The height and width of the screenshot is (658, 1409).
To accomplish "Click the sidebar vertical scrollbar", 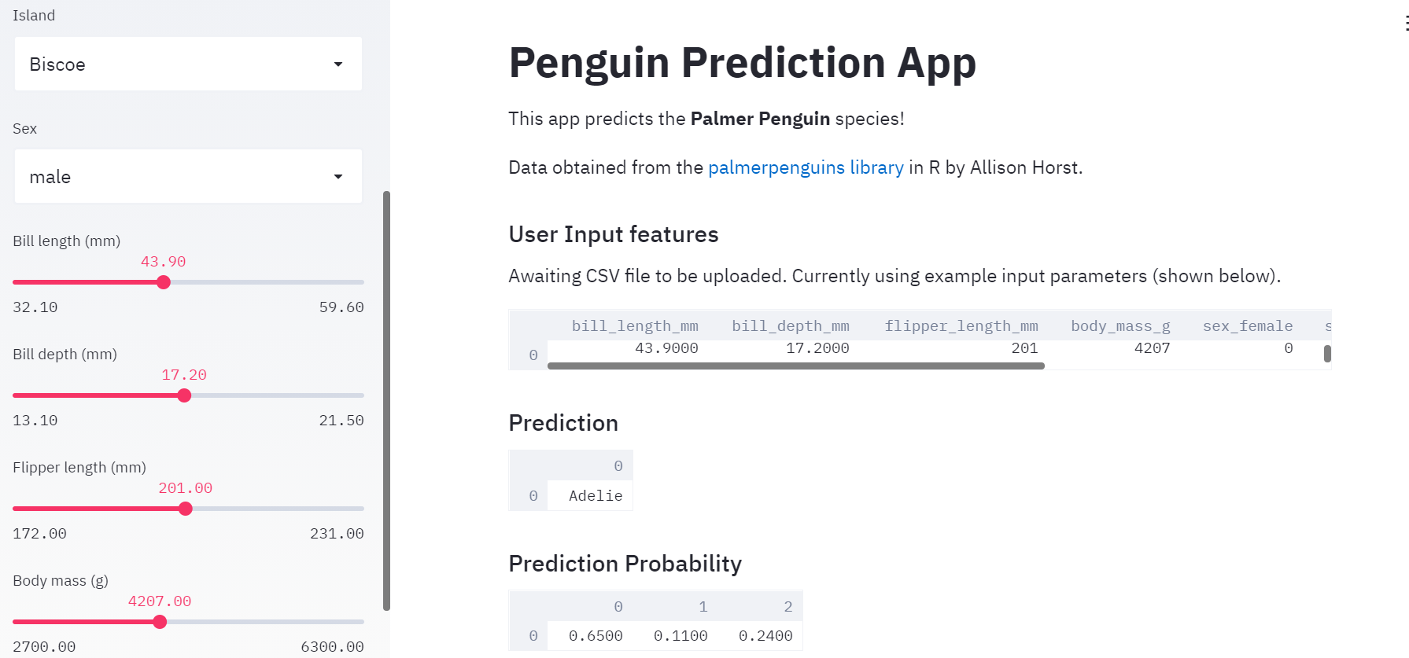I will pos(387,401).
